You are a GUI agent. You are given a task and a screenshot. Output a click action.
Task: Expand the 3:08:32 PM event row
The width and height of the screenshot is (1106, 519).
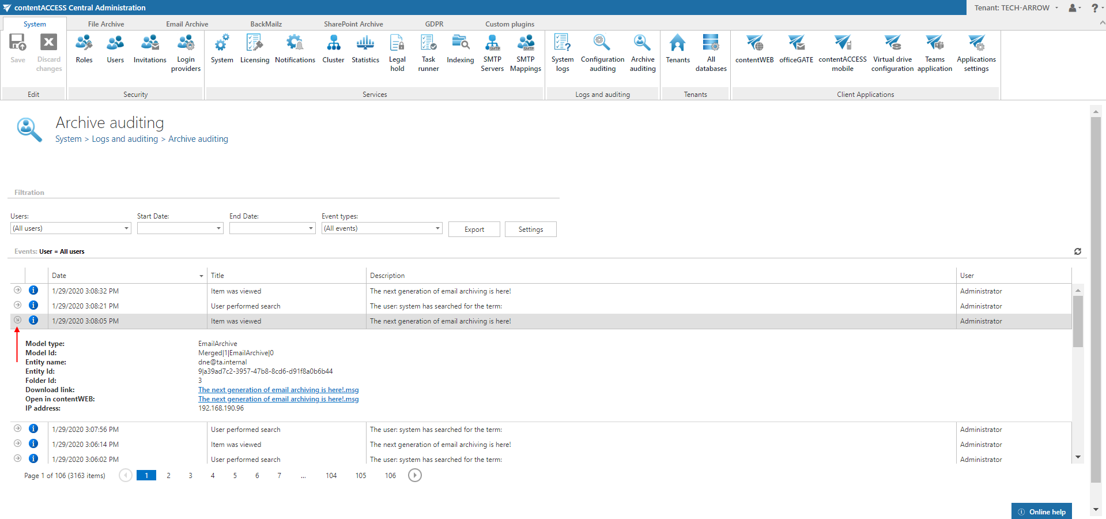point(17,290)
